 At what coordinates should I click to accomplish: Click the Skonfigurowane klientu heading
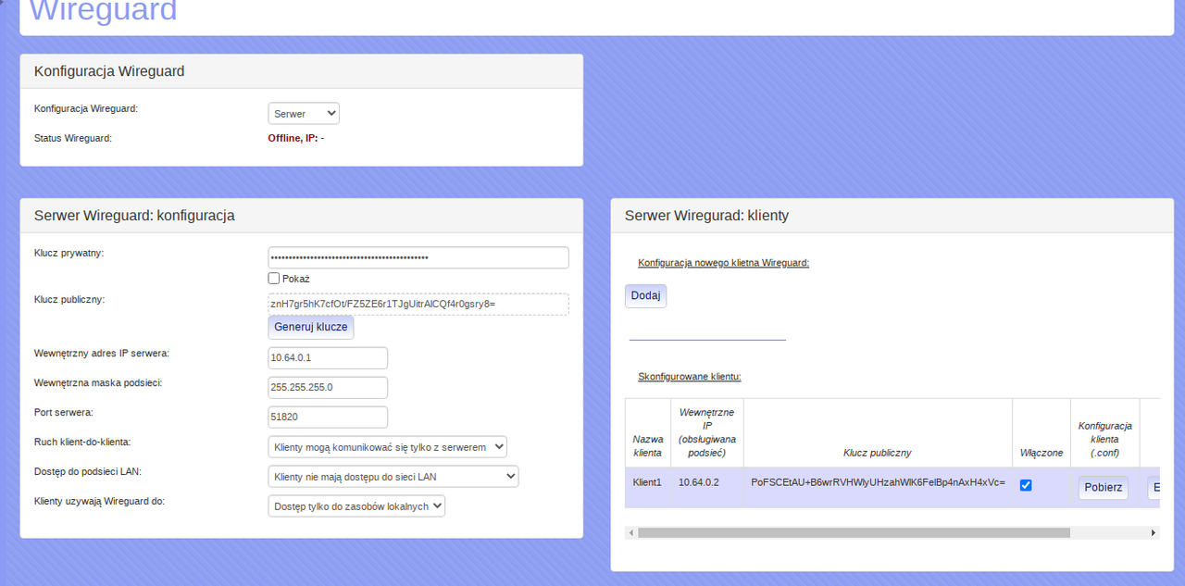[690, 377]
